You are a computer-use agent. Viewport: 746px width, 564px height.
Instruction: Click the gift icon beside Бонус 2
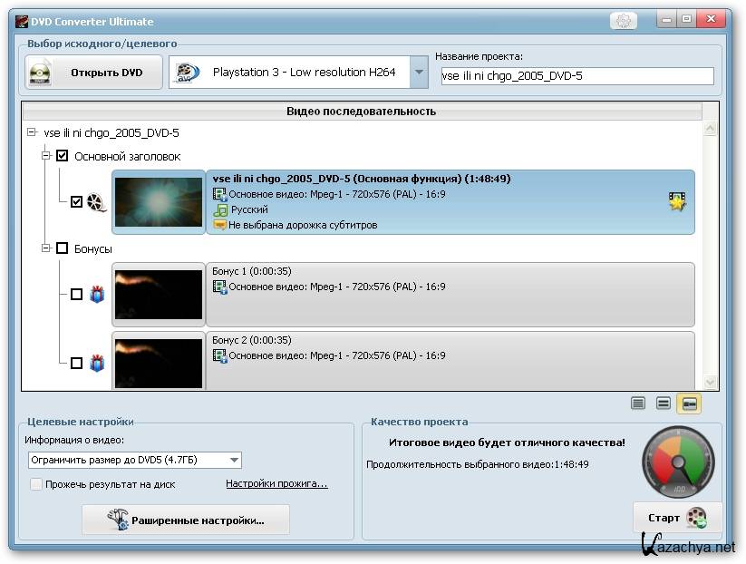coord(97,363)
